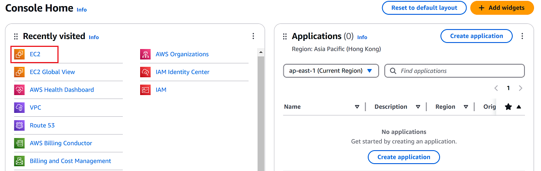The width and height of the screenshot is (541, 171).
Task: Click Reset to default layout
Action: coord(424,8)
